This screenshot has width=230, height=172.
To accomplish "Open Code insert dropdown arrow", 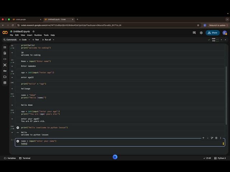I will pyautogui.click(x=29, y=40).
